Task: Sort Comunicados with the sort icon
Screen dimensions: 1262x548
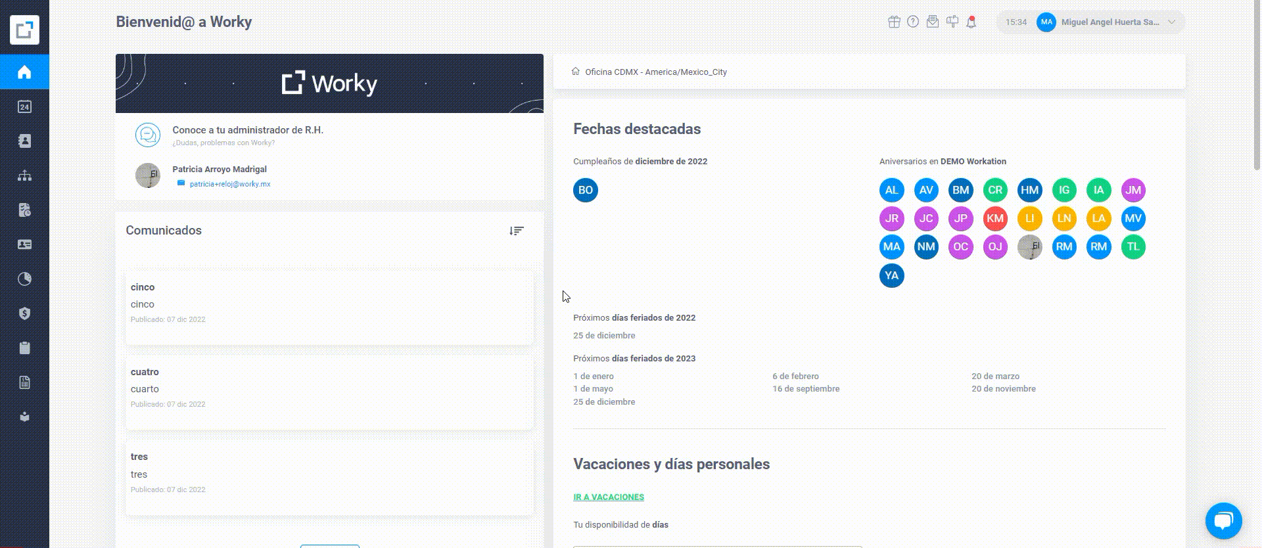Action: coord(517,231)
